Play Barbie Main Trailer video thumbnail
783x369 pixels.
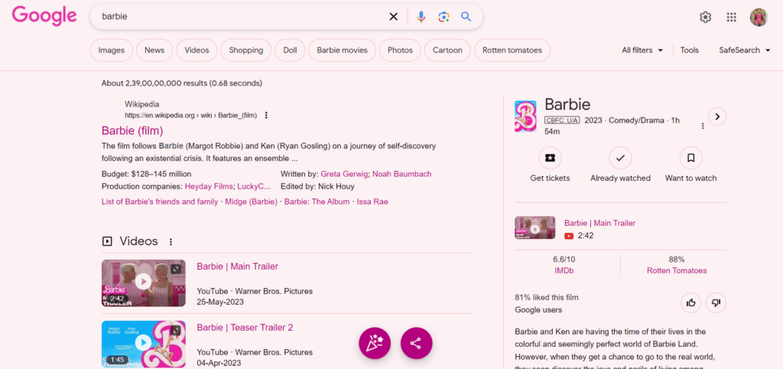pyautogui.click(x=143, y=283)
